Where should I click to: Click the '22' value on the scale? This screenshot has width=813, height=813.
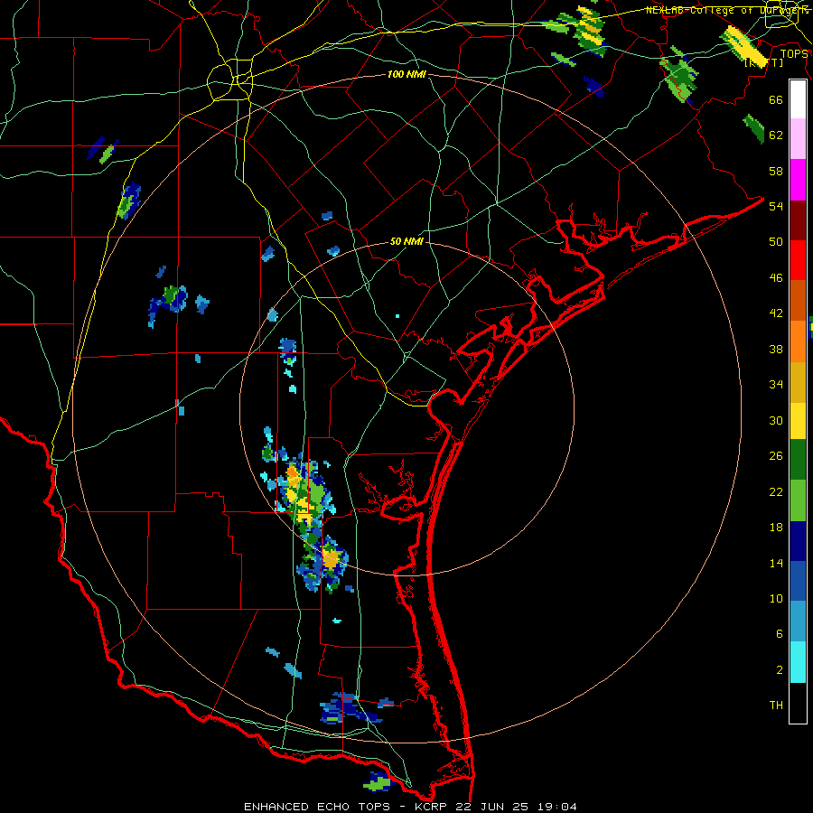[776, 491]
